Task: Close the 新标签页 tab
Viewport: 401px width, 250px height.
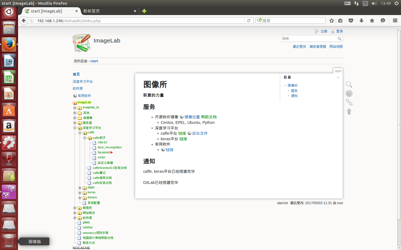Action: (x=135, y=11)
